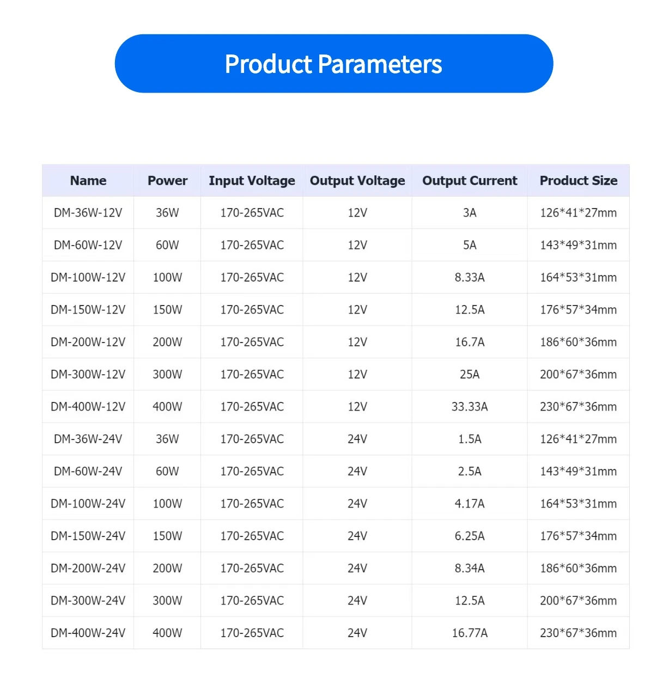Select the Input Voltage column header
This screenshot has height=678, width=669.
click(252, 181)
